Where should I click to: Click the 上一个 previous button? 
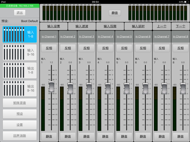(x=161, y=26)
